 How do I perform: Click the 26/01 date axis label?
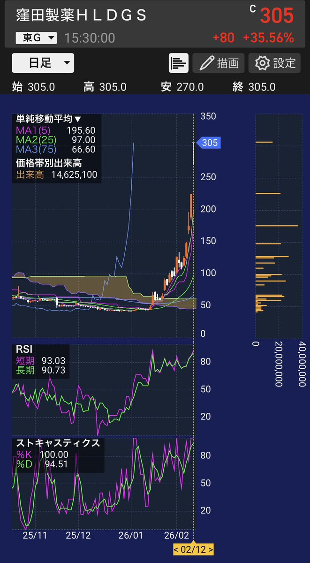[131, 535]
